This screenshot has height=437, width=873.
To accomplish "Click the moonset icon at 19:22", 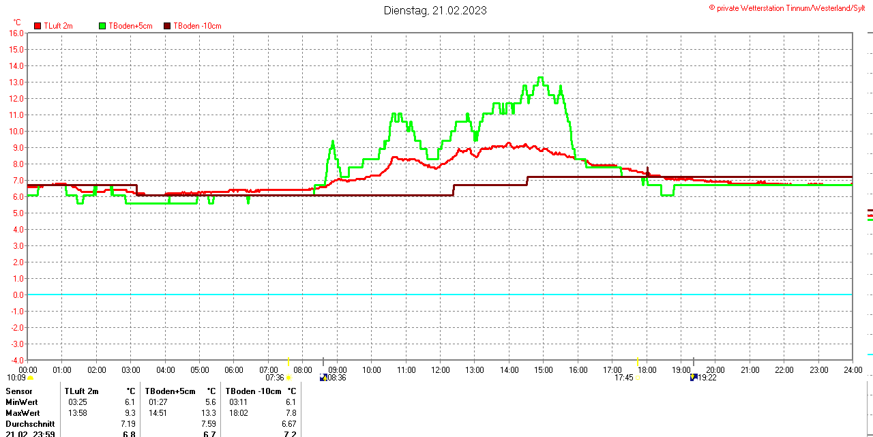I will [694, 377].
